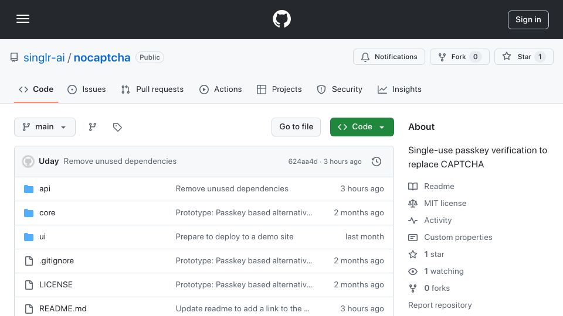Expand the green Code dropdown
The height and width of the screenshot is (316, 563).
point(362,127)
